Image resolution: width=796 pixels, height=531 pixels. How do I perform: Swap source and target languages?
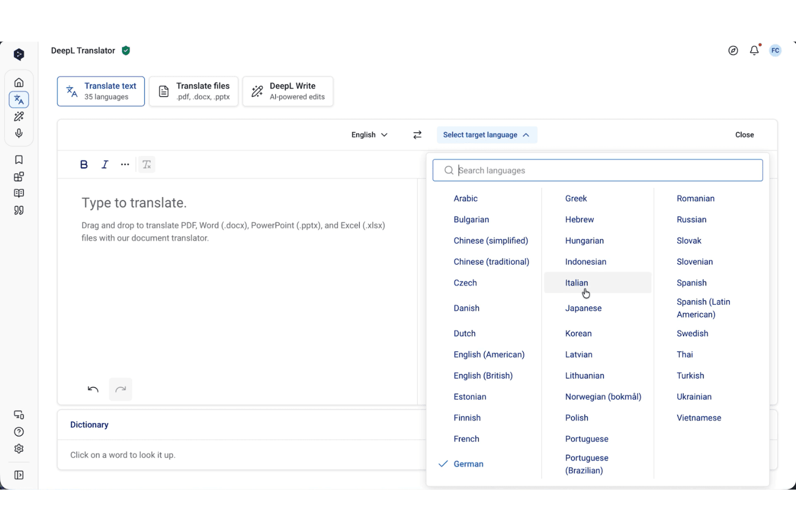coord(417,135)
